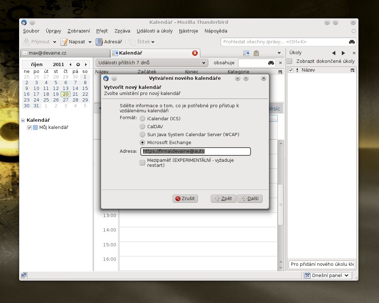
Task: Open Události příštích 7 dnů dropdown
Action: click(x=152, y=63)
